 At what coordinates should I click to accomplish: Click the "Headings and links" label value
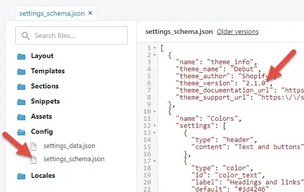coord(265,182)
